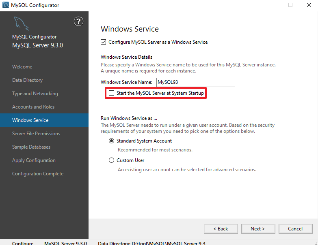318x245 pixels.
Task: Click the 'Windows Service Name:' field label
Action: (x=127, y=82)
